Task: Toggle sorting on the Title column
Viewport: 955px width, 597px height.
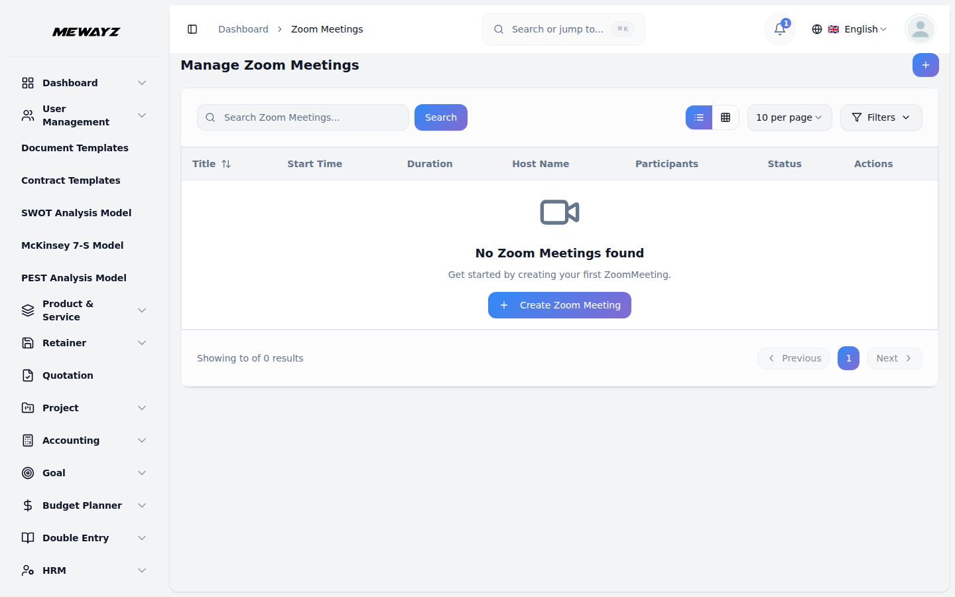Action: click(x=225, y=163)
